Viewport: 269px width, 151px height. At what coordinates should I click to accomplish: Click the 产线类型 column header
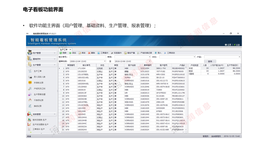click(x=195, y=65)
